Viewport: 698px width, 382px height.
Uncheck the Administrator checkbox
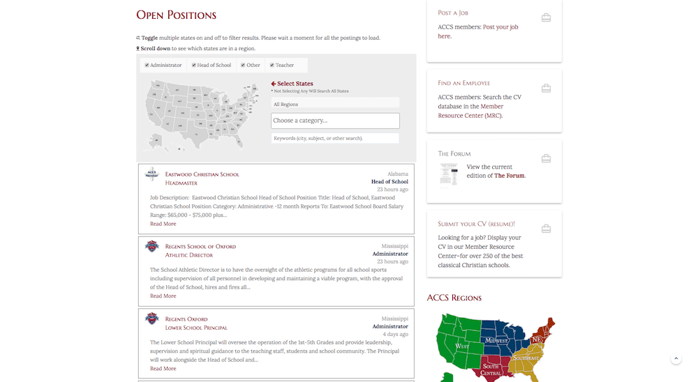(147, 65)
